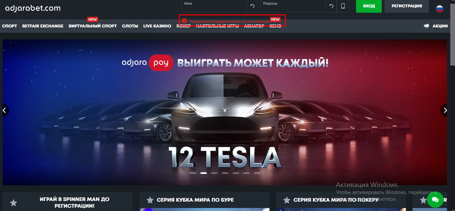Select the first banner slide indicator
The height and width of the screenshot is (211, 455).
coord(193,173)
